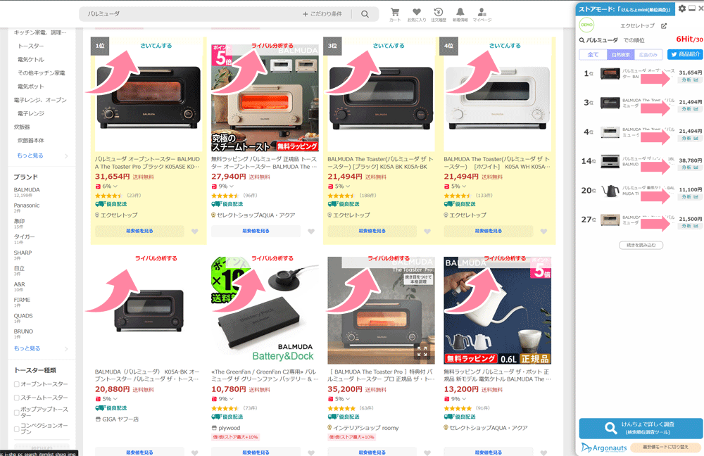Open the + こだわり条件 filter button
Viewport: 704px width, 456px height.
322,14
